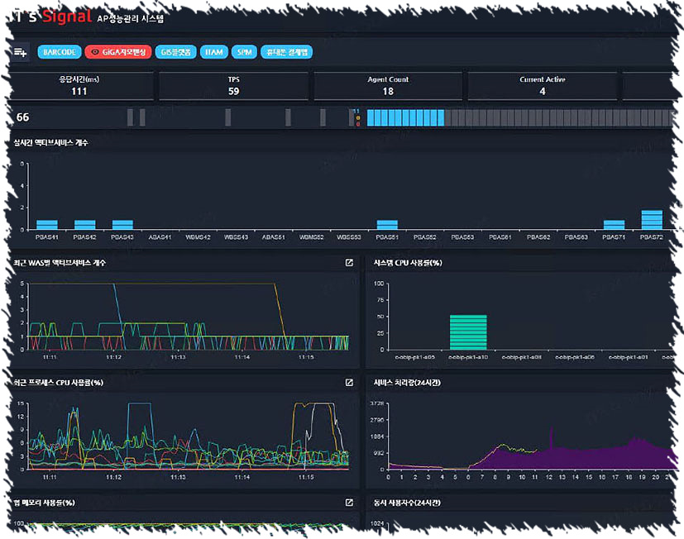
Task: Click the ABAS51 axis label
Action: 274,237
